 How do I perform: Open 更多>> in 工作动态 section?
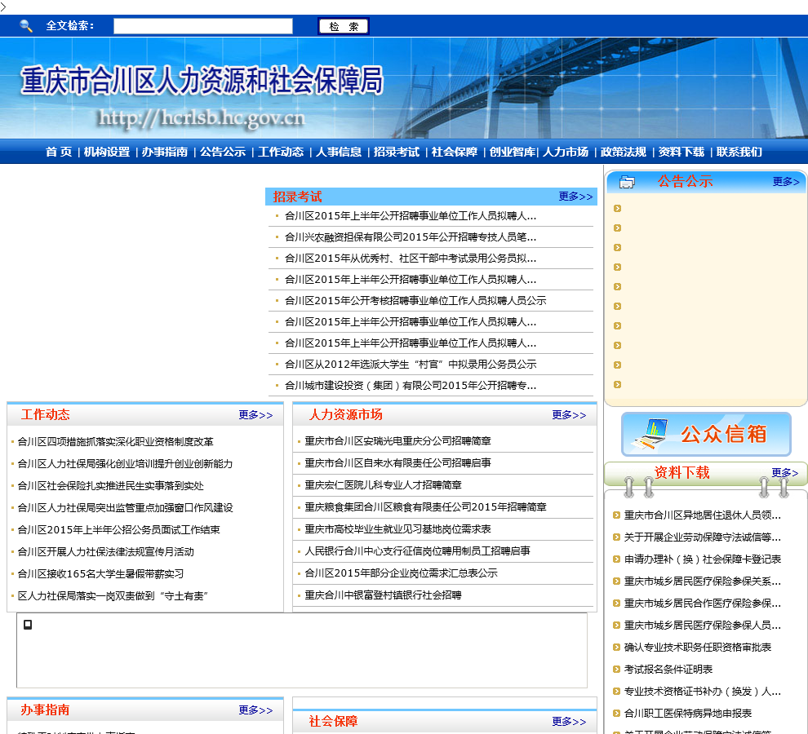(x=255, y=414)
